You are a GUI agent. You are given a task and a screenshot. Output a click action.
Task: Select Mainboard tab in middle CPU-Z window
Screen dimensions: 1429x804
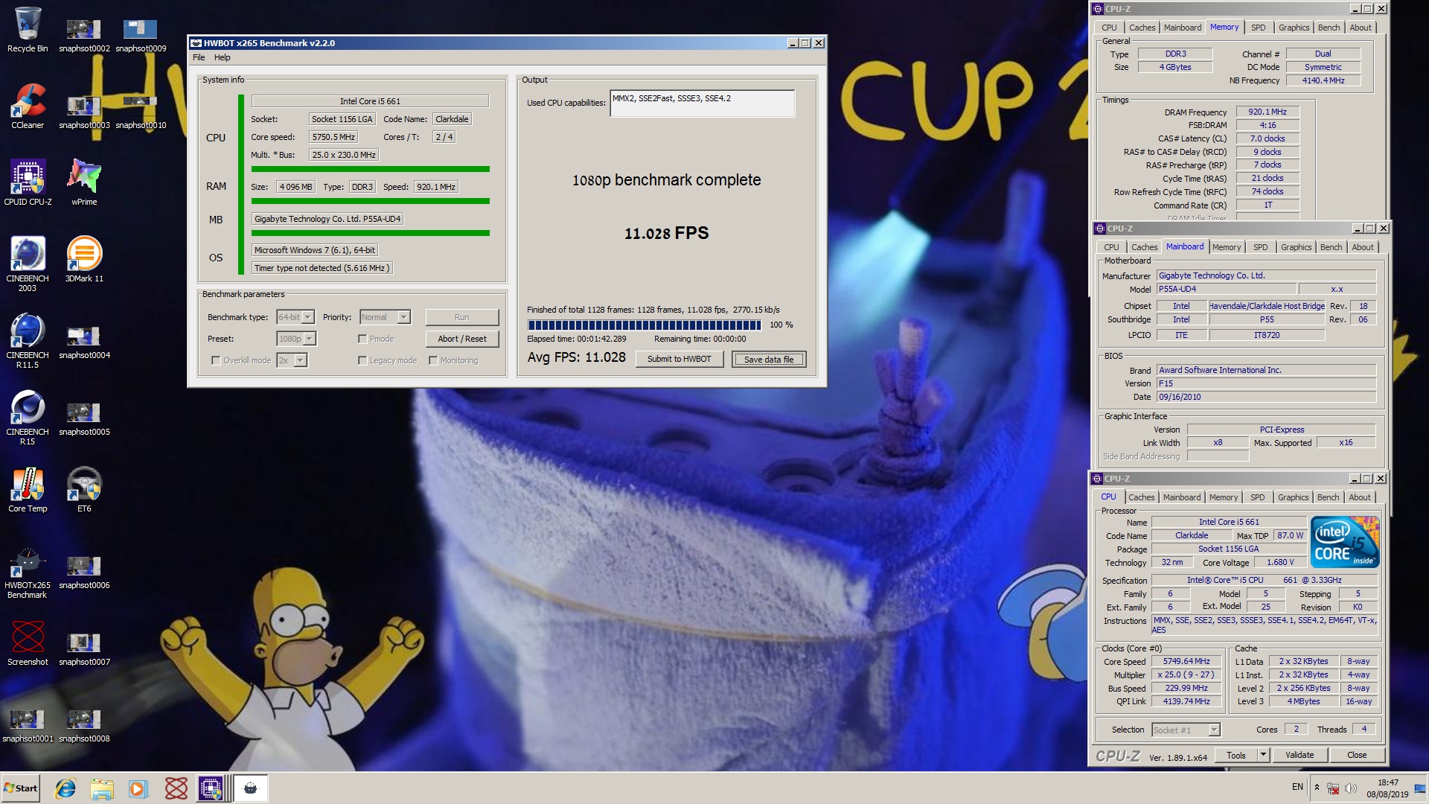[1185, 247]
